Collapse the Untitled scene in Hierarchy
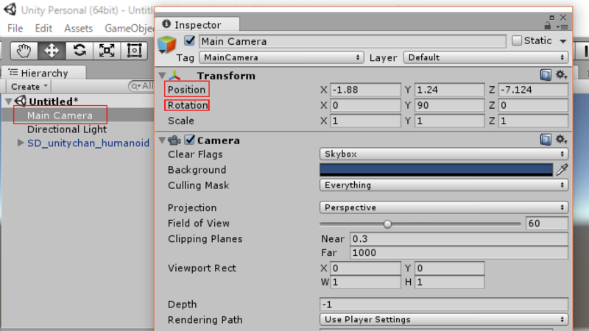Viewport: 589px width, 331px height. click(x=8, y=102)
